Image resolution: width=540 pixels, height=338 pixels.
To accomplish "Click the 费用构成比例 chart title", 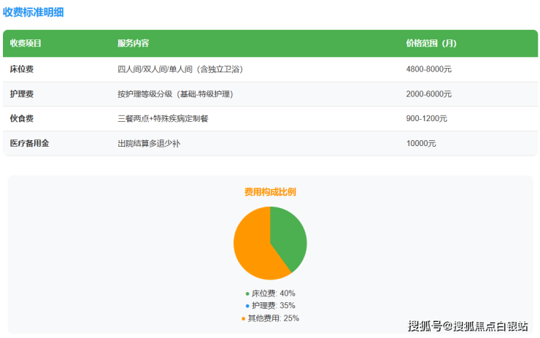I will pyautogui.click(x=270, y=192).
